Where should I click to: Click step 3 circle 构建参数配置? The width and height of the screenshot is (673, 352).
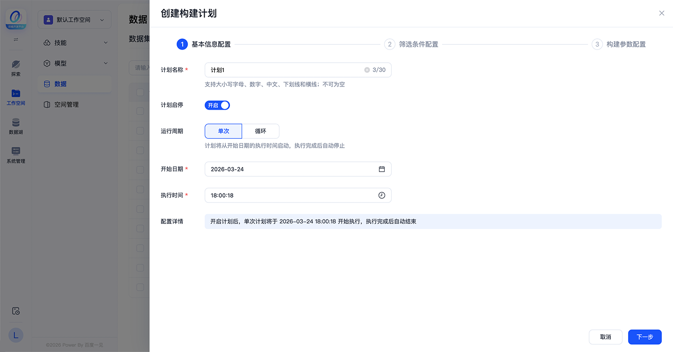click(597, 44)
